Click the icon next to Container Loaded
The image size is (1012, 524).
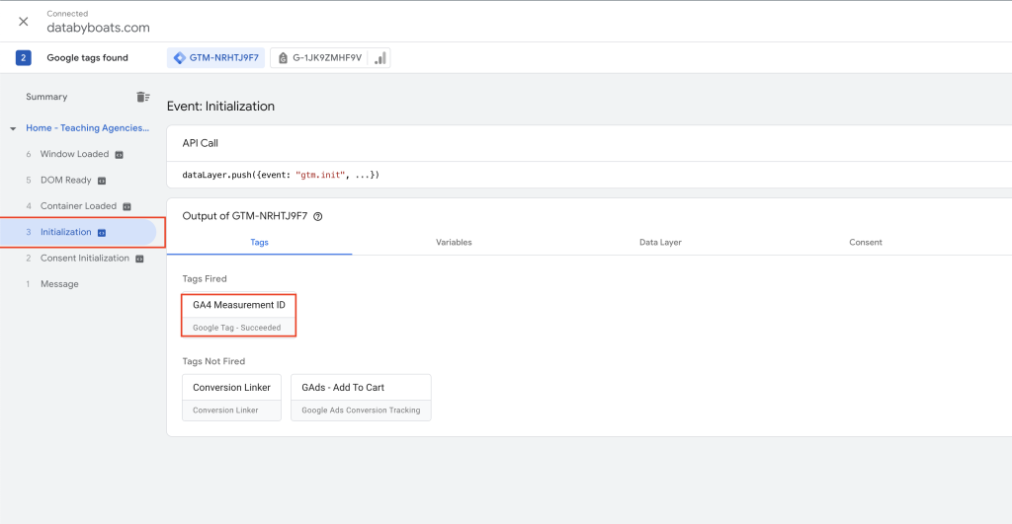click(126, 206)
